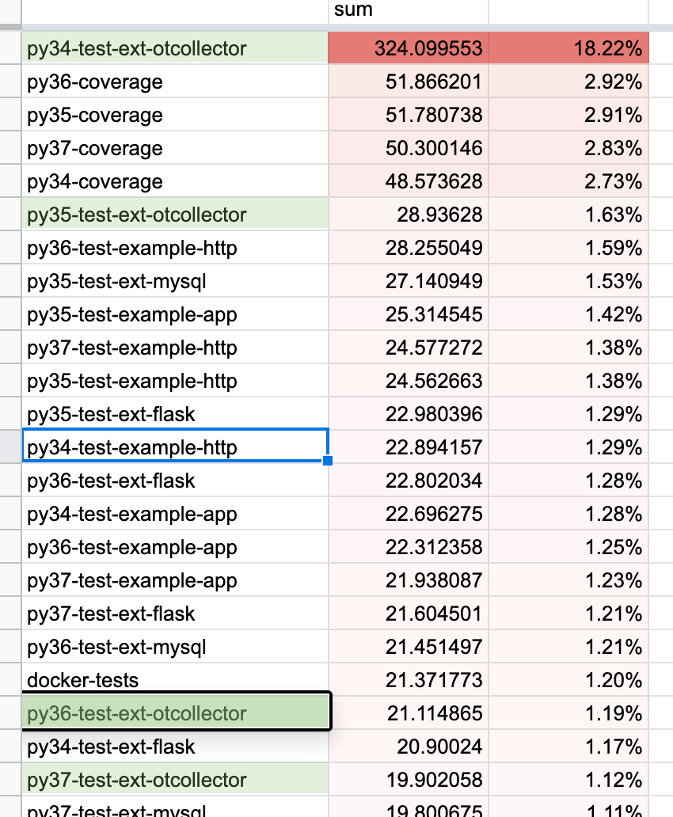Select the py34-test-ext-flask cell
This screenshot has width=673, height=817.
(174, 746)
